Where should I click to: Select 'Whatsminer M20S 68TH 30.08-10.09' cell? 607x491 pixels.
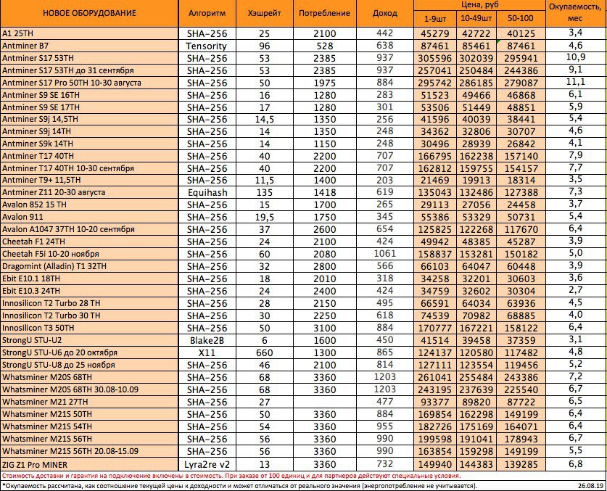click(x=89, y=389)
